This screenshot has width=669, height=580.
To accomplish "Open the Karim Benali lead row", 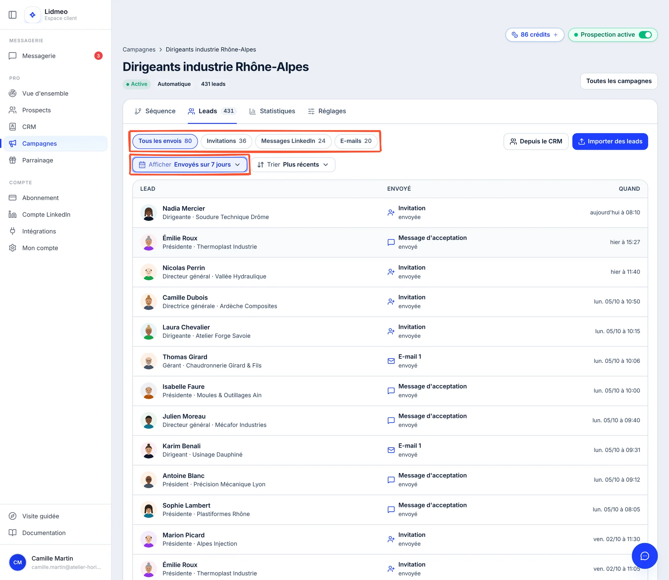I will (390, 450).
